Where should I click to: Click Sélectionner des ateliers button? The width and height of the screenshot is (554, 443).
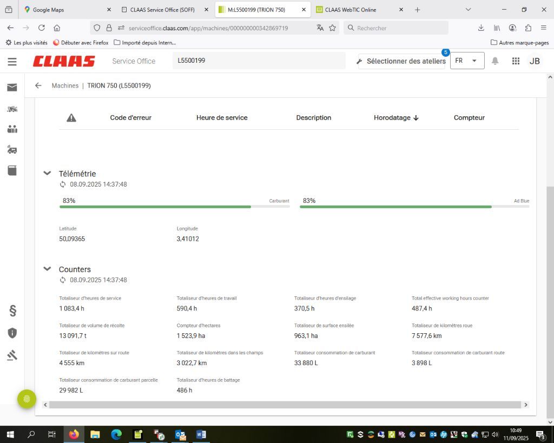[401, 61]
